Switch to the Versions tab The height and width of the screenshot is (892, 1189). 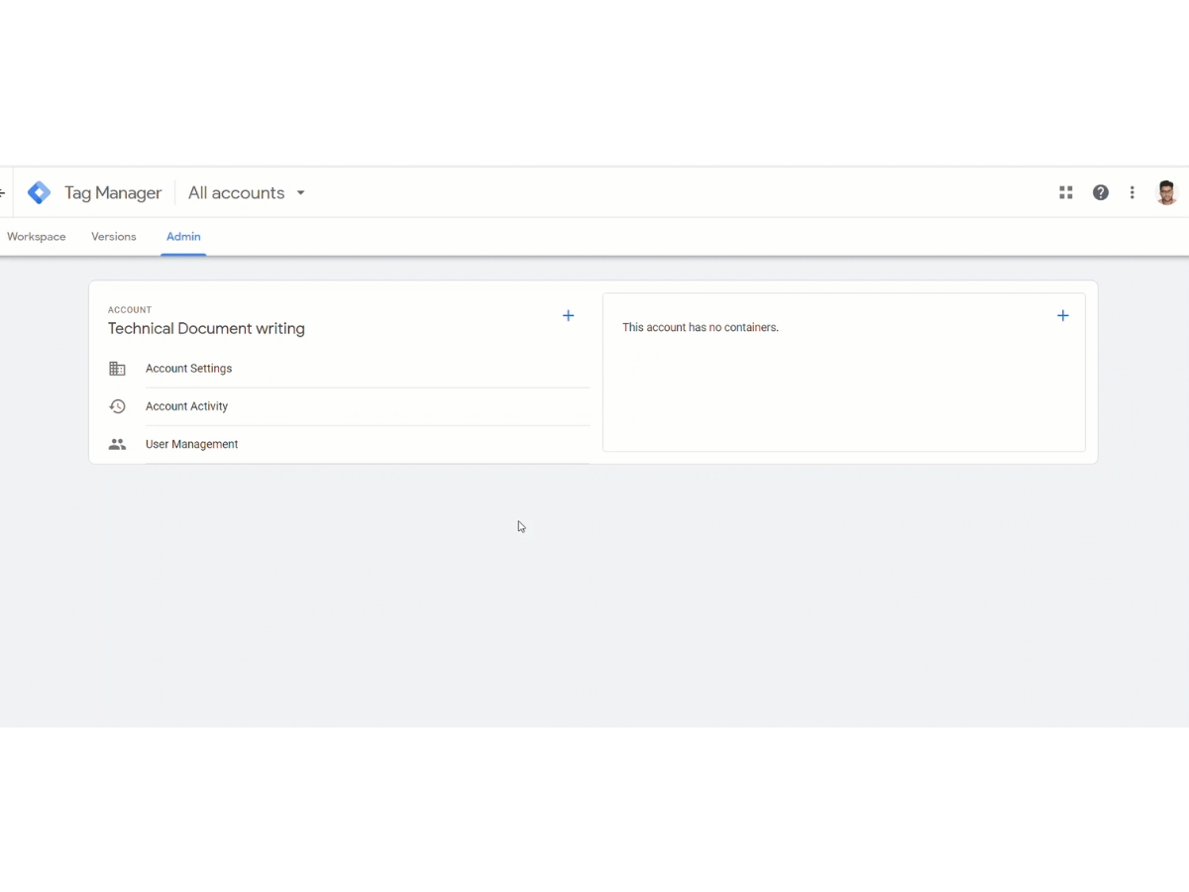(114, 237)
